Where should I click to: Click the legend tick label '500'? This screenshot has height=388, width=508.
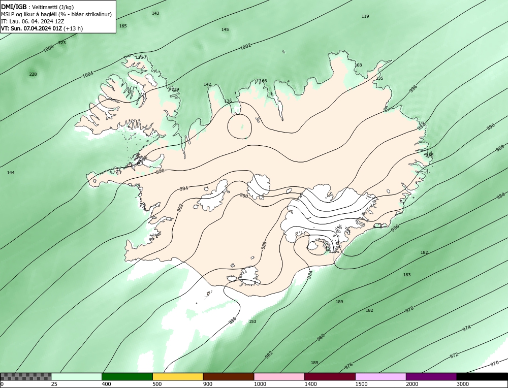[x=157, y=384]
